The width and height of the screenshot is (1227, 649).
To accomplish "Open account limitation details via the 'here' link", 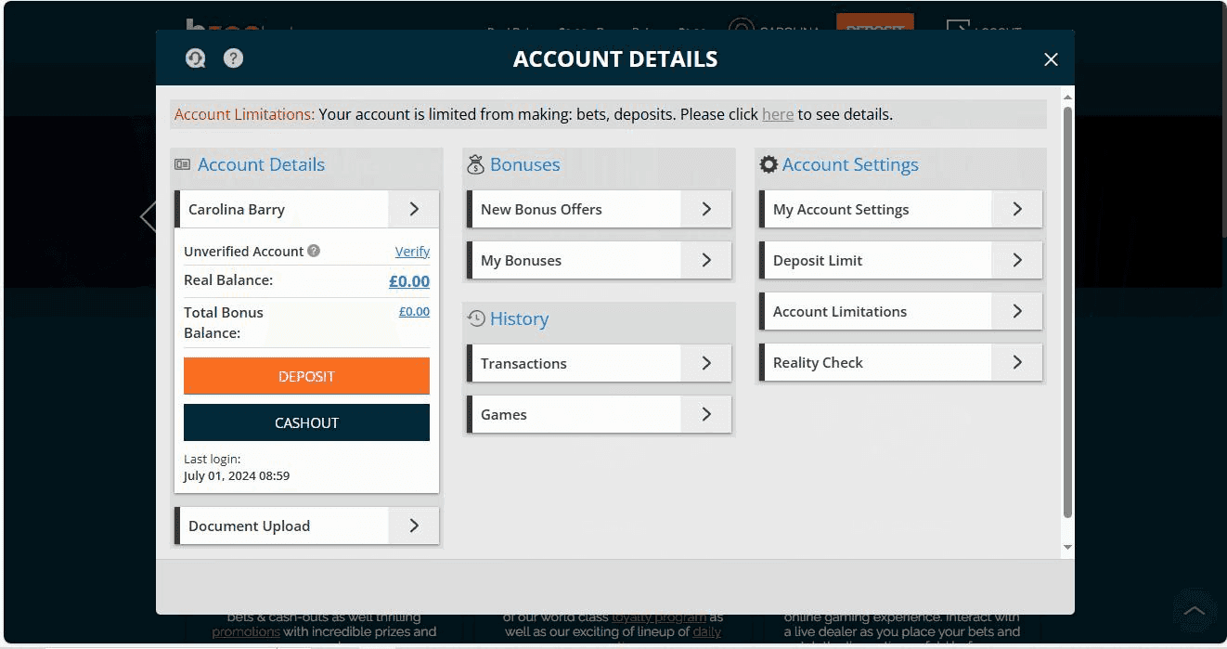I will pos(778,113).
